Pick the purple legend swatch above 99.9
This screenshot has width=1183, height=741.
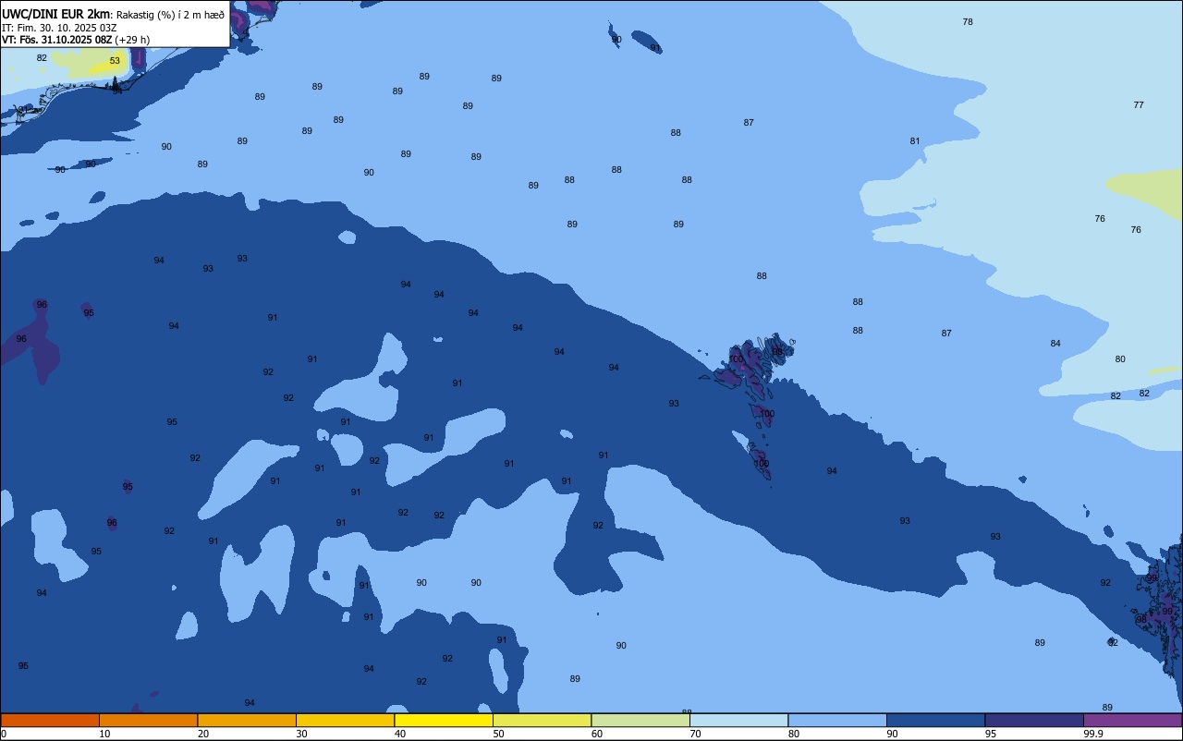click(1132, 720)
